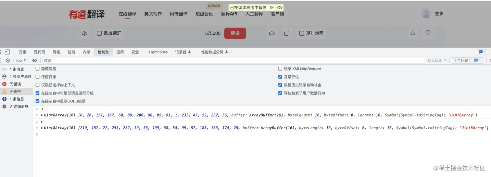Play translated text audio speaker icon
Viewport: 491px width, 177px height.
click(272, 33)
